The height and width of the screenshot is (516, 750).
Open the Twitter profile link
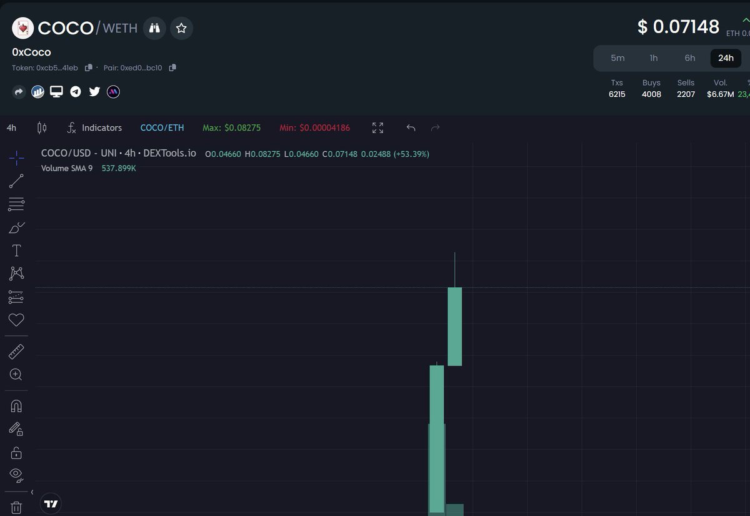pyautogui.click(x=94, y=92)
